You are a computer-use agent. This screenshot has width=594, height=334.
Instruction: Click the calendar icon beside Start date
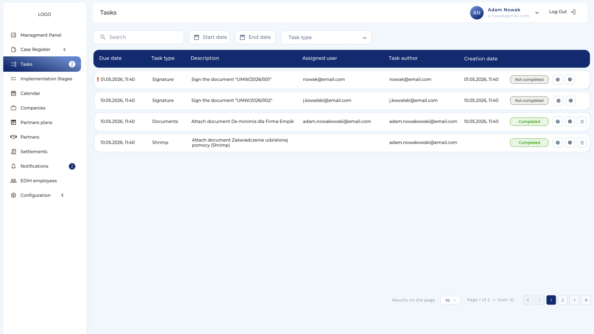tap(197, 37)
